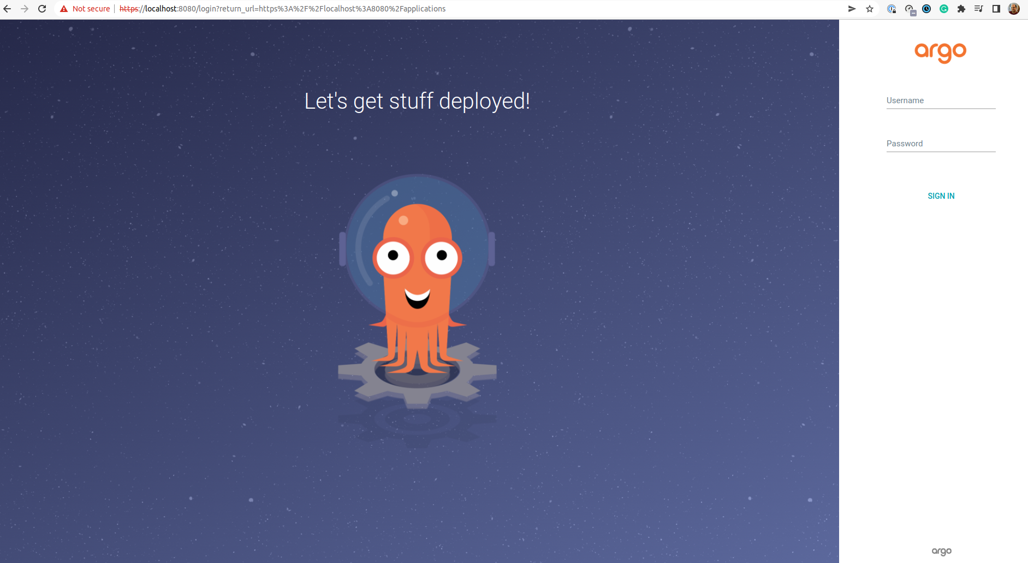Image resolution: width=1028 pixels, height=563 pixels.
Task: Click the SIGN IN button
Action: tap(941, 196)
